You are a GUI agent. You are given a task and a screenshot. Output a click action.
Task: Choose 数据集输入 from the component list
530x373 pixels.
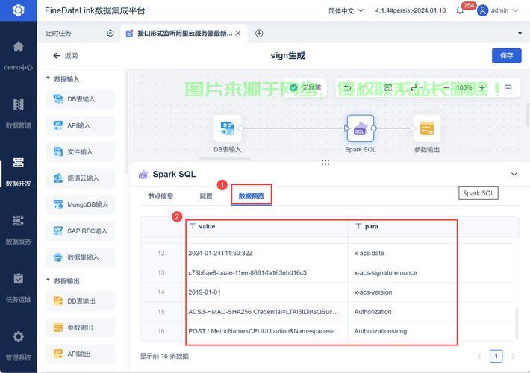tap(81, 257)
